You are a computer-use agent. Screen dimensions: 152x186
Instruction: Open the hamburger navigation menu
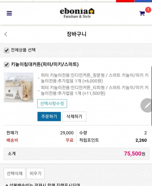pos(9,13)
